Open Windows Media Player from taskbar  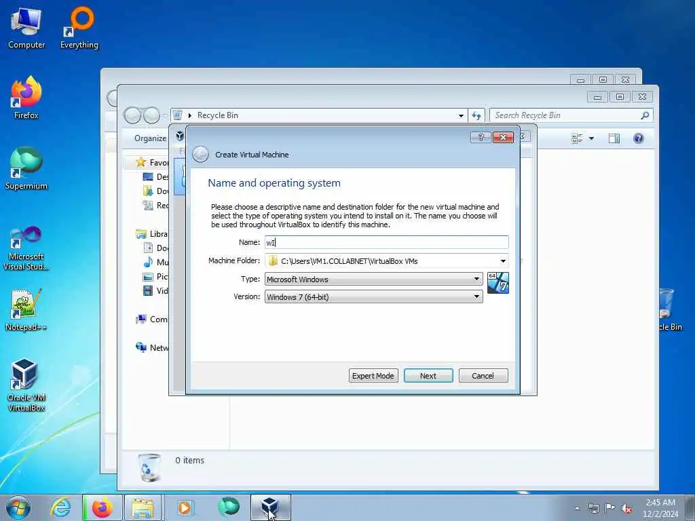tap(185, 507)
